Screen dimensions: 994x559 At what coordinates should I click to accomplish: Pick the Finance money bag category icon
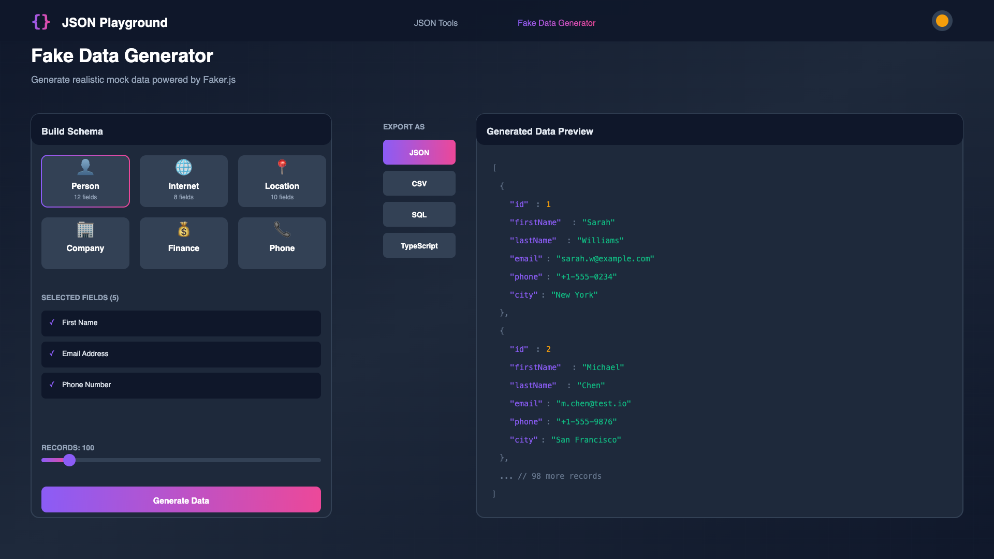pyautogui.click(x=183, y=230)
